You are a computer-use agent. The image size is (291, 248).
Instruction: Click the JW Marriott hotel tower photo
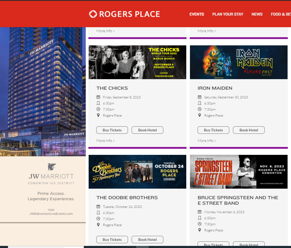coord(43,92)
